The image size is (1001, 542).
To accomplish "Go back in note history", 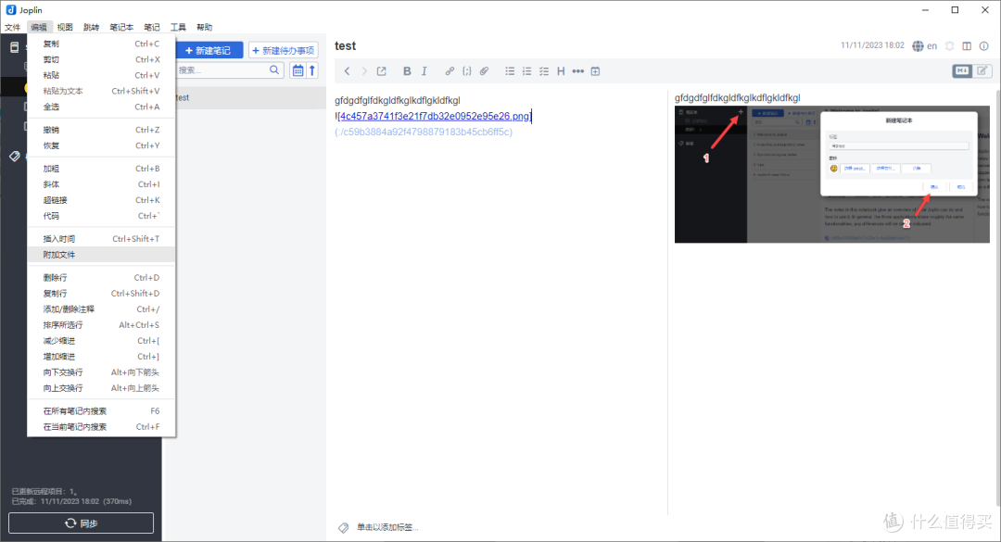I will [348, 70].
